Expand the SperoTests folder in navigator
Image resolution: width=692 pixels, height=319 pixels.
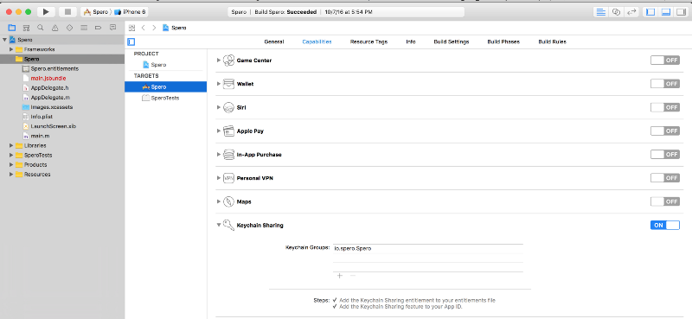coord(11,156)
